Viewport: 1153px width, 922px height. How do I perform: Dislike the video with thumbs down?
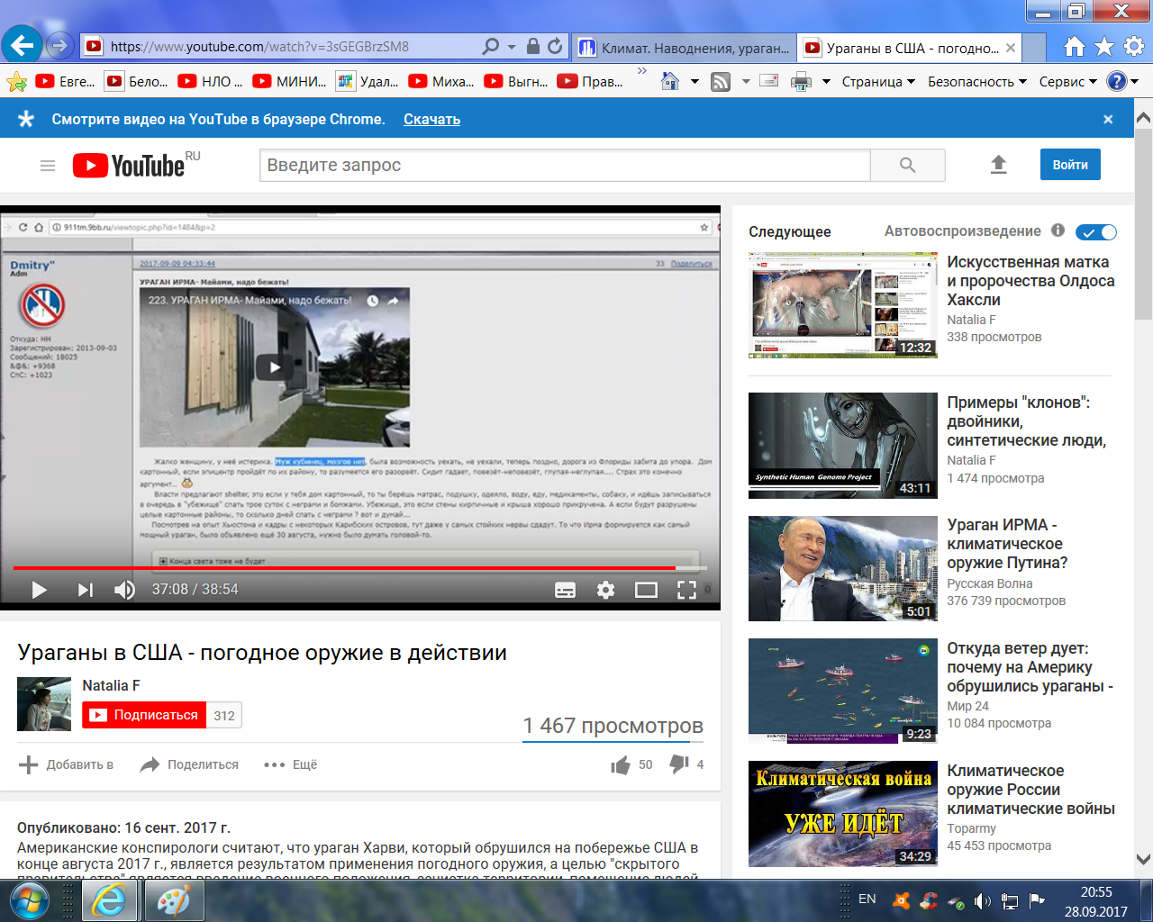[679, 764]
